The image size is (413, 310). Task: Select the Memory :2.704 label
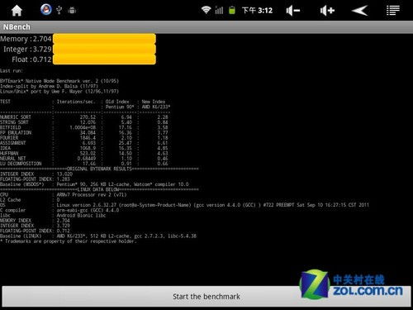(26, 39)
